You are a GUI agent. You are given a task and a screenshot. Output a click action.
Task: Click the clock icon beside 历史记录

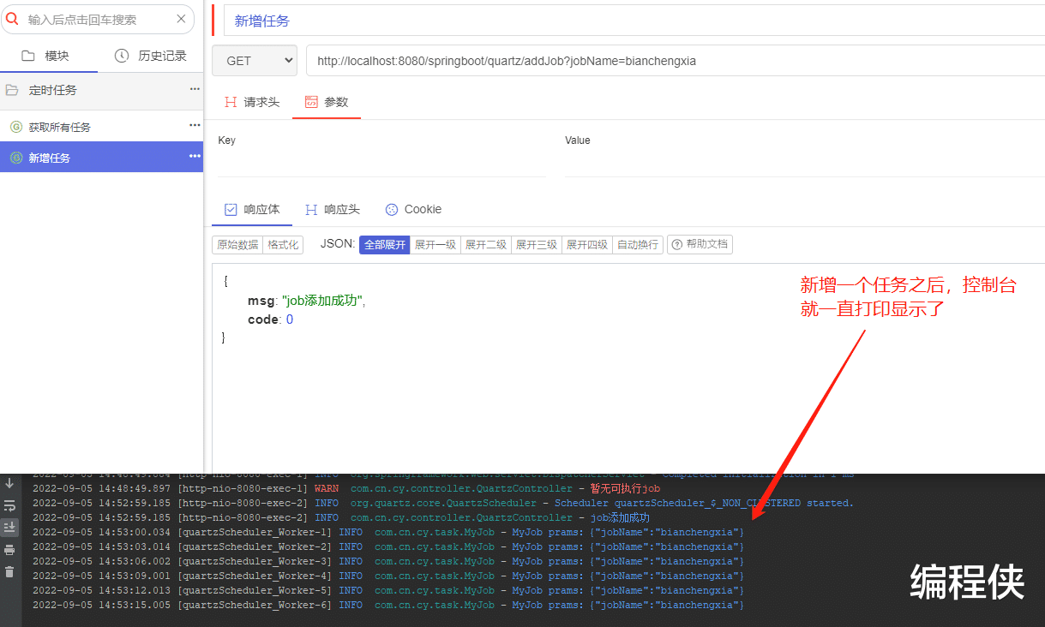(122, 56)
